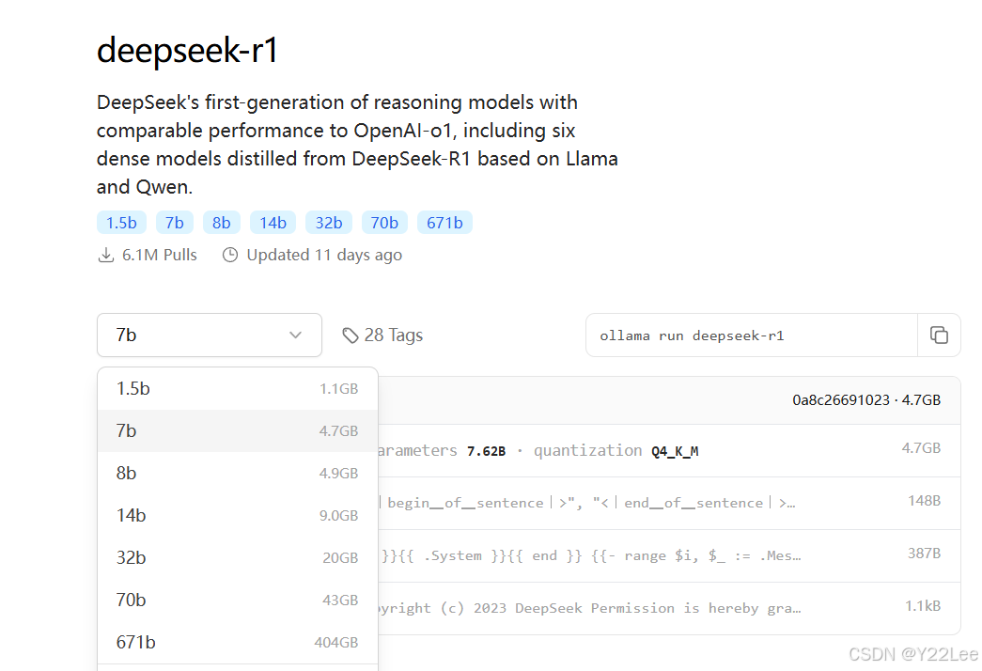
Task: Click the 14b blue tag badge
Action: [273, 223]
